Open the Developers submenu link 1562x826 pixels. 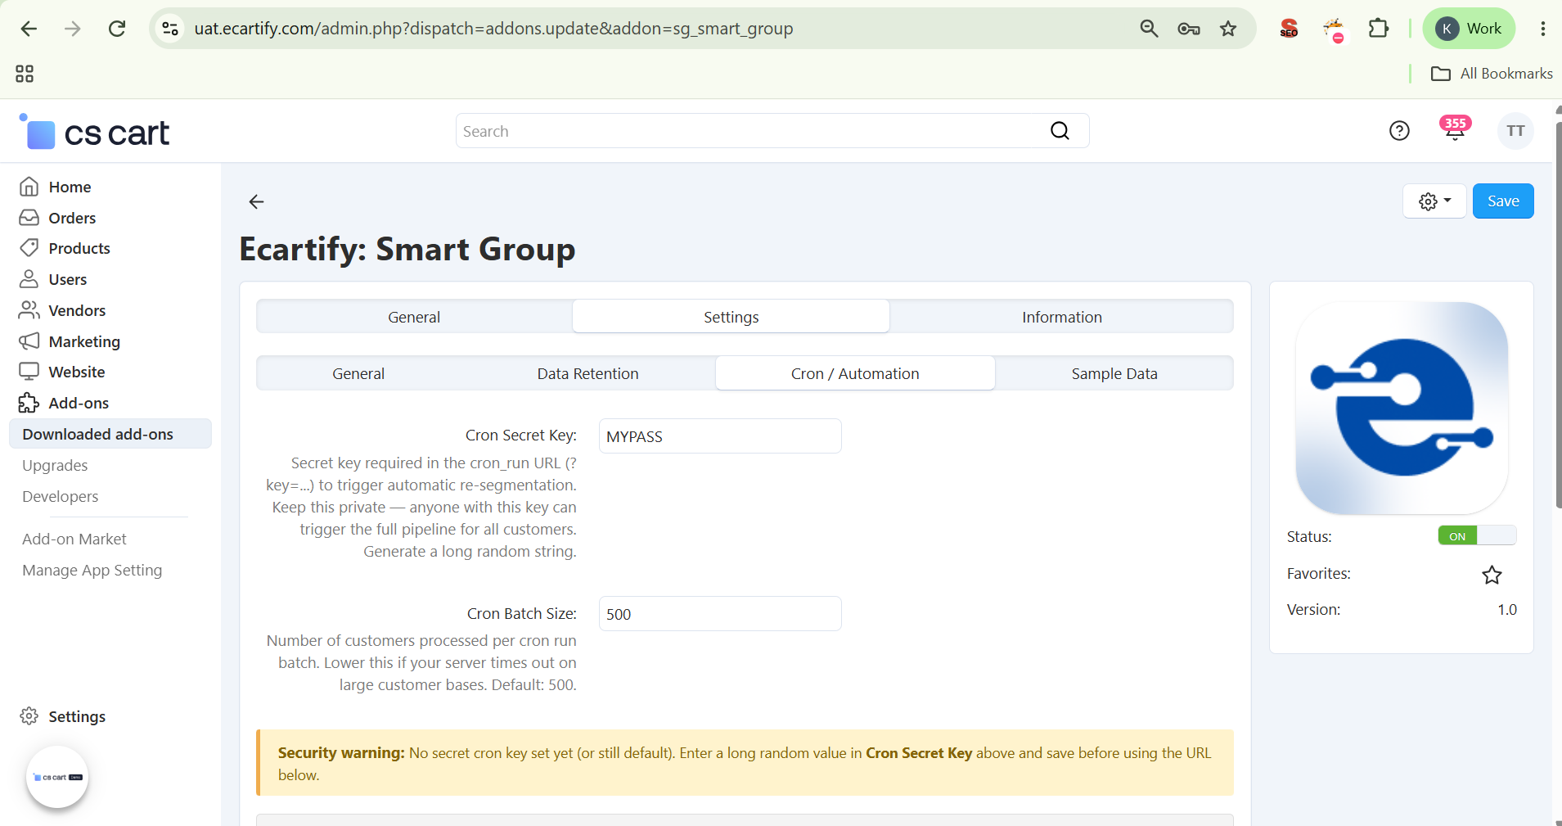(x=60, y=496)
